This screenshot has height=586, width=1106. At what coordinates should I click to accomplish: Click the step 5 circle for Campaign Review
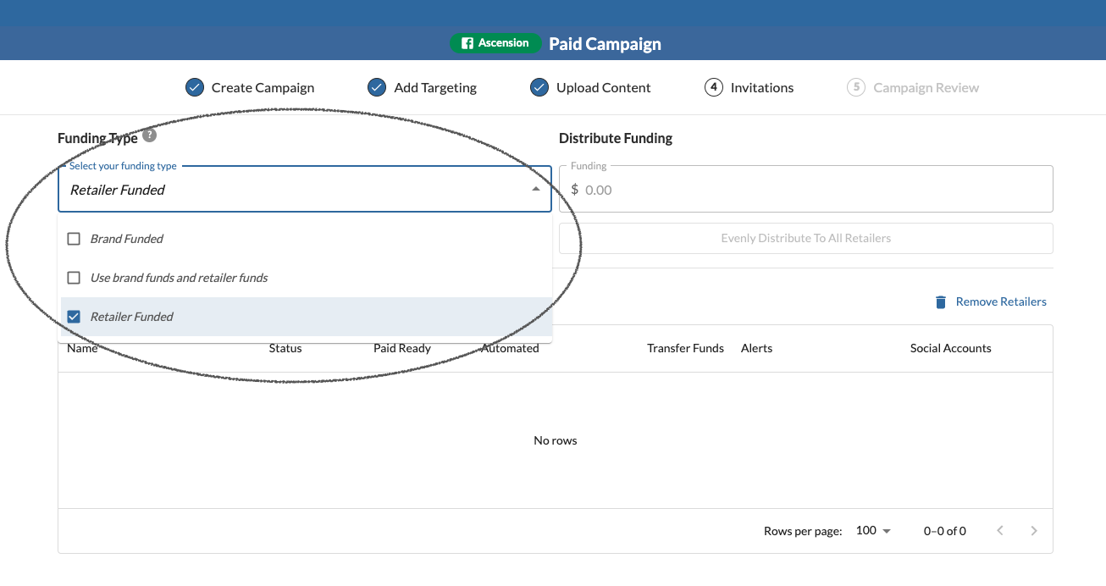[856, 87]
